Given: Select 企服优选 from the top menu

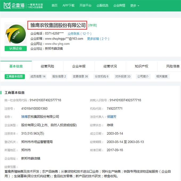Looking at the screenshot, I should coord(102,5).
